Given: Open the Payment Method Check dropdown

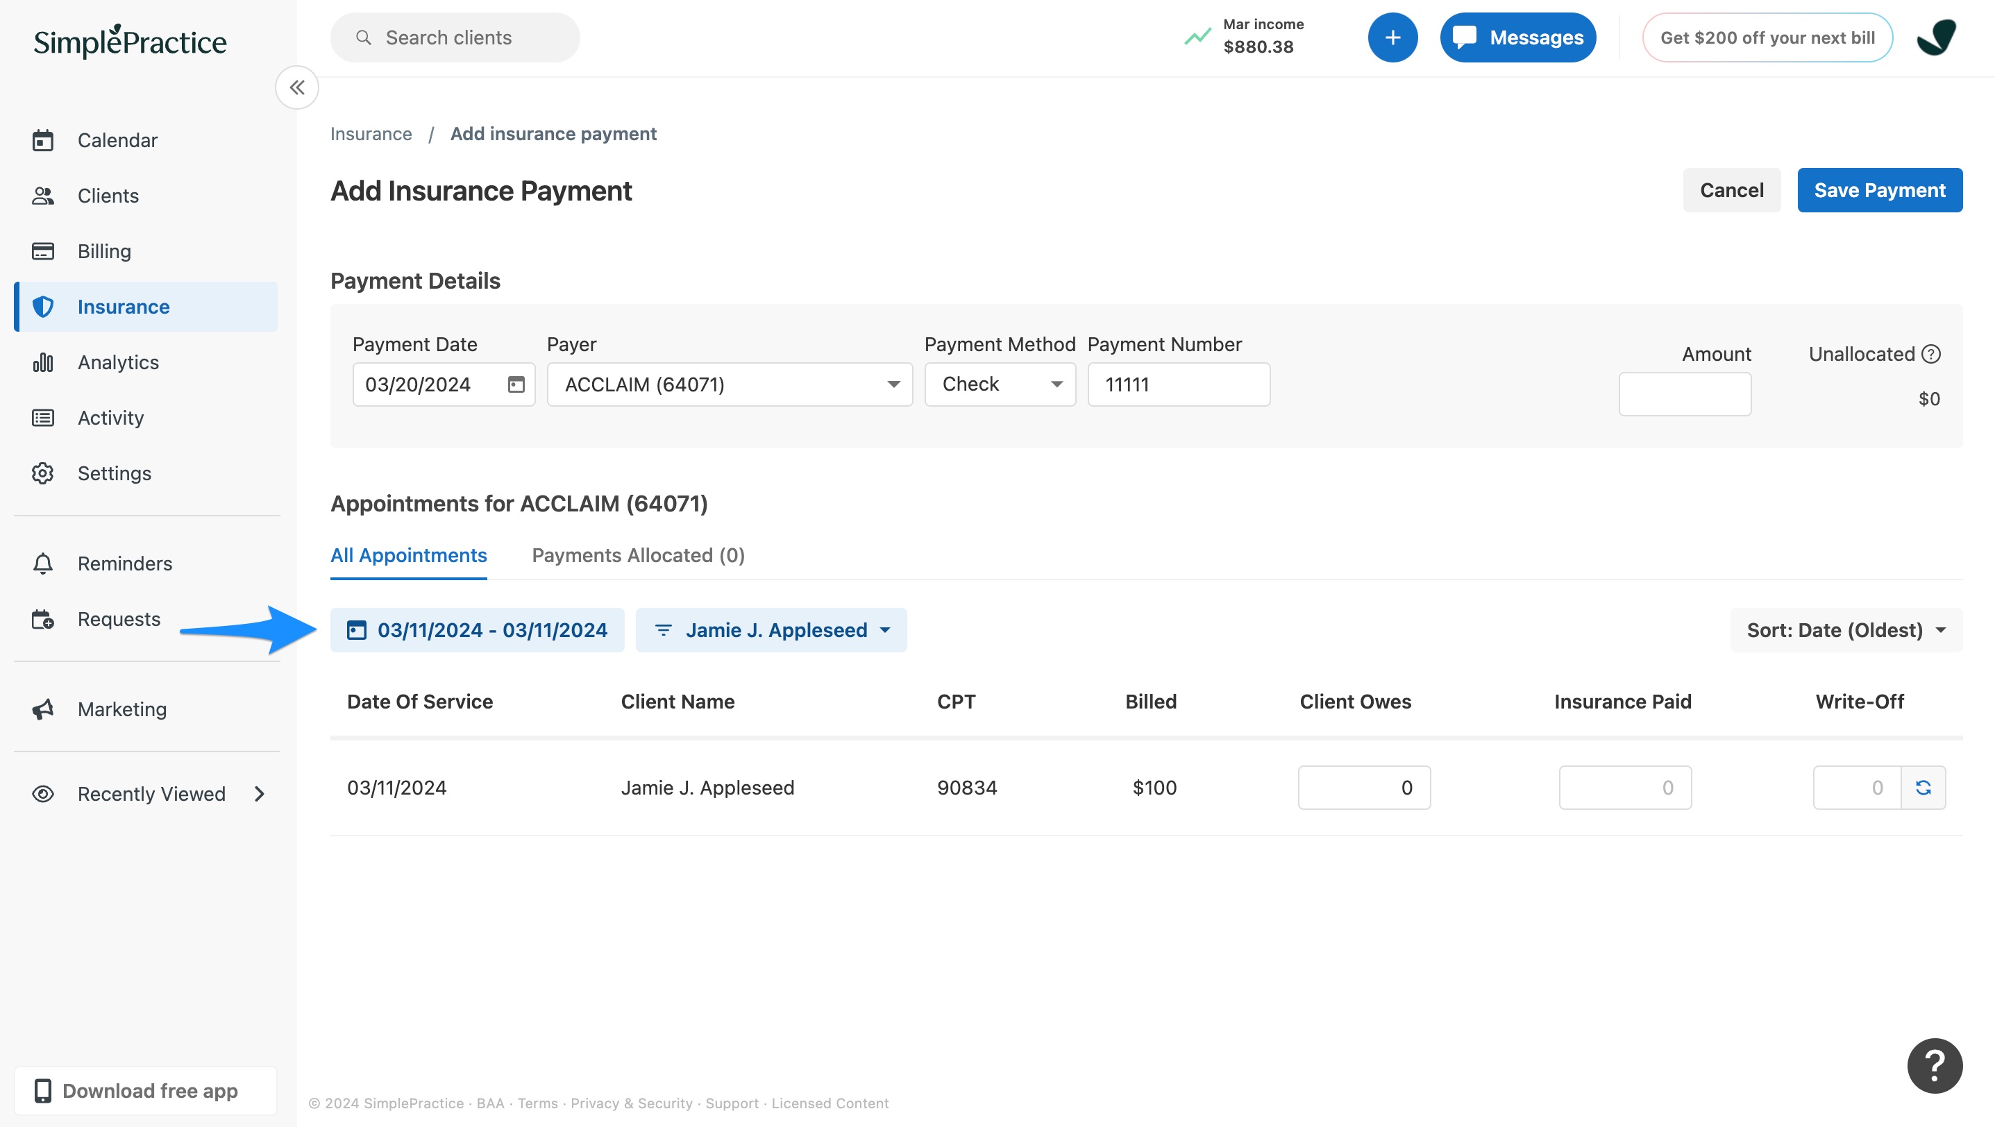Looking at the screenshot, I should pyautogui.click(x=1000, y=384).
